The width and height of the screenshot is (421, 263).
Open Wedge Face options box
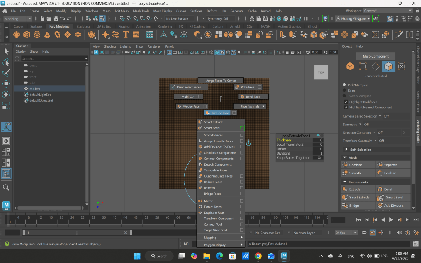205,106
